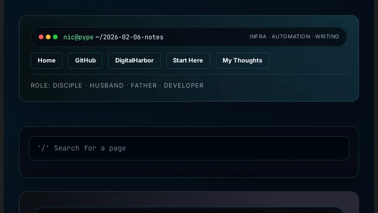Click the yellow dot in terminal header

pos(48,37)
